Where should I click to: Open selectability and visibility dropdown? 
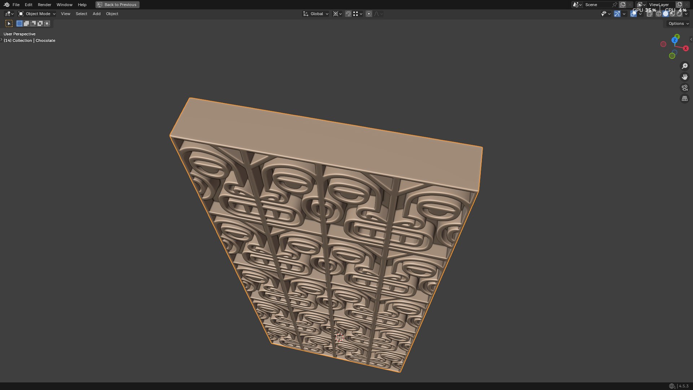point(606,14)
